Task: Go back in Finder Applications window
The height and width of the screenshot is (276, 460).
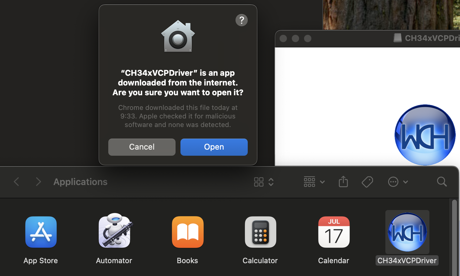Action: pos(17,182)
